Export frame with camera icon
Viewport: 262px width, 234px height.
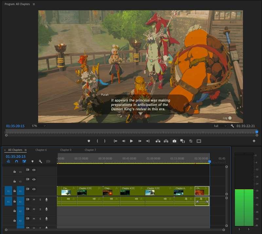point(174,141)
